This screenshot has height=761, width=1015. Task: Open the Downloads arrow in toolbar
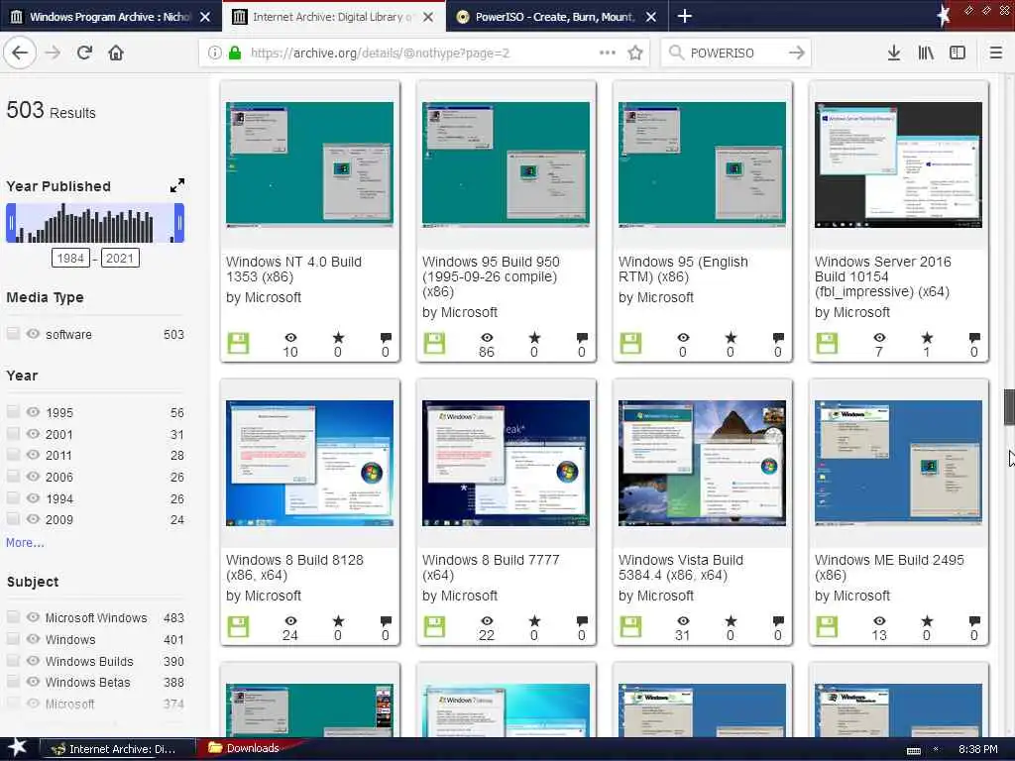(x=893, y=54)
